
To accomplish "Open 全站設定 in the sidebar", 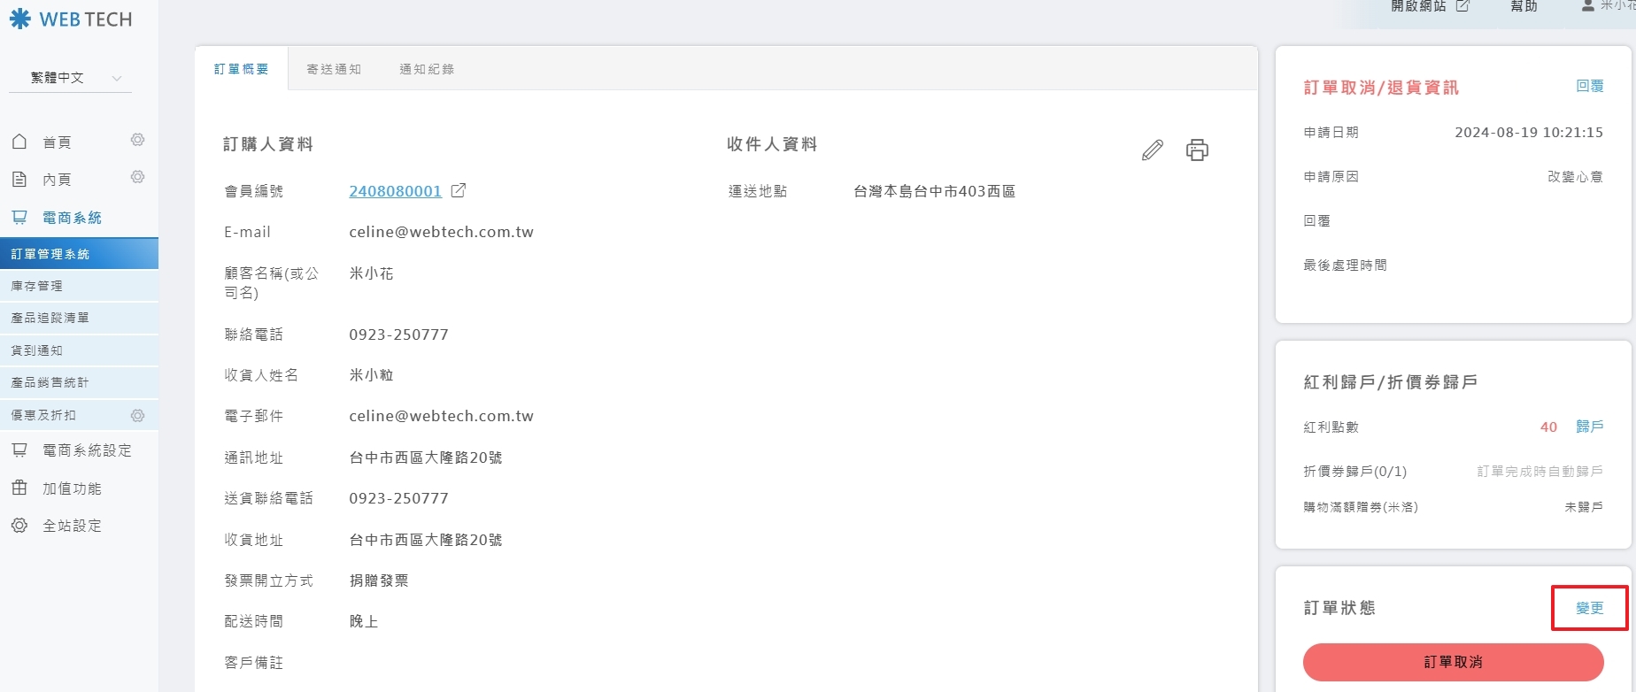I will tap(72, 526).
